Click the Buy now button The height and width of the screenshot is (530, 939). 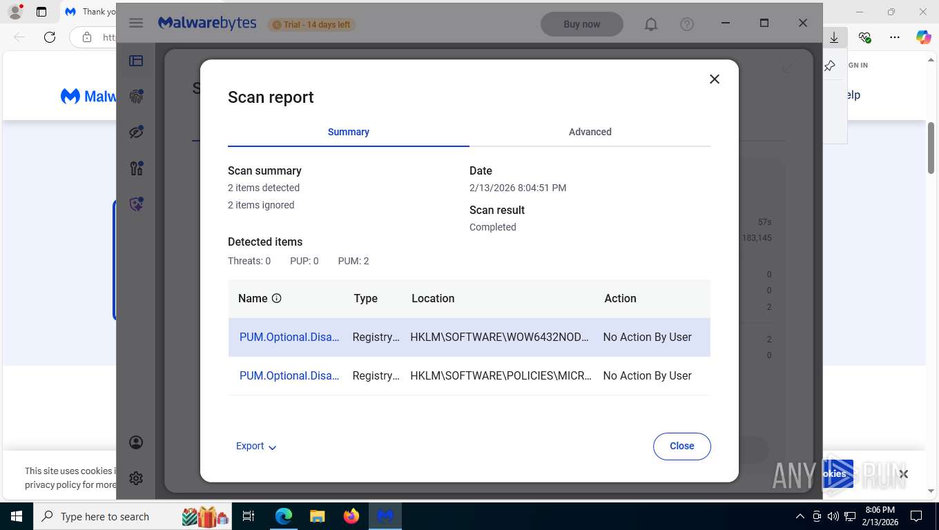[581, 24]
